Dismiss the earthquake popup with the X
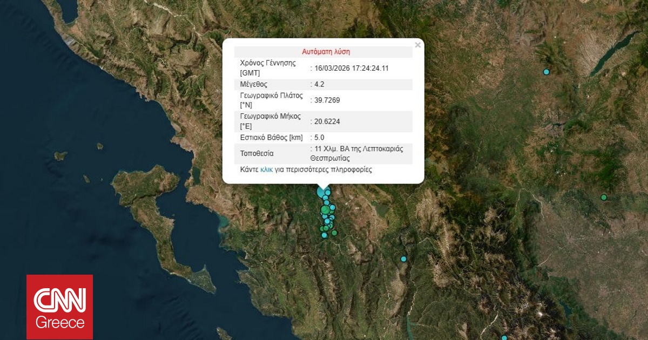 417,45
